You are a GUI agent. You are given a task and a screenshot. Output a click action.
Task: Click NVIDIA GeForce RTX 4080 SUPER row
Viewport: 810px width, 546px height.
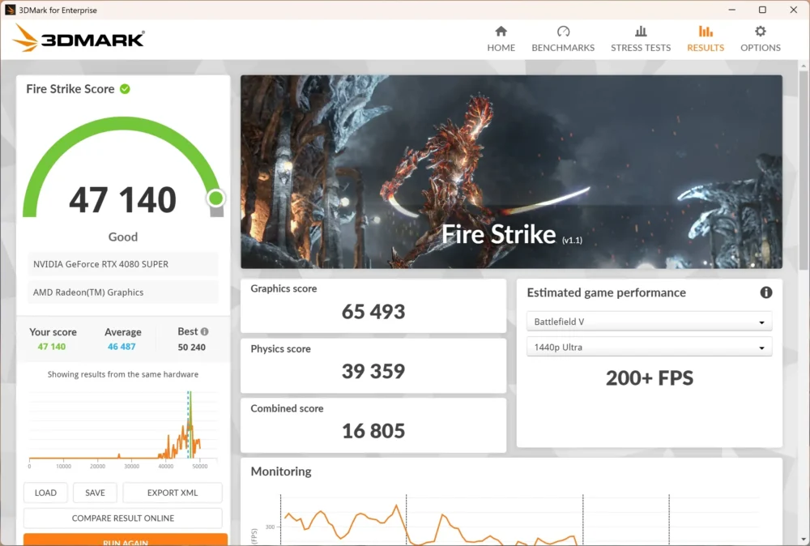click(x=123, y=264)
